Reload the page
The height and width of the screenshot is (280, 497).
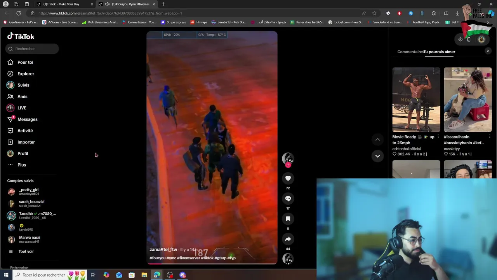coord(18,13)
